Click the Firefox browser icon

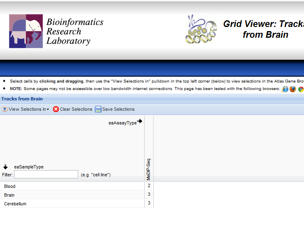pos(293,89)
